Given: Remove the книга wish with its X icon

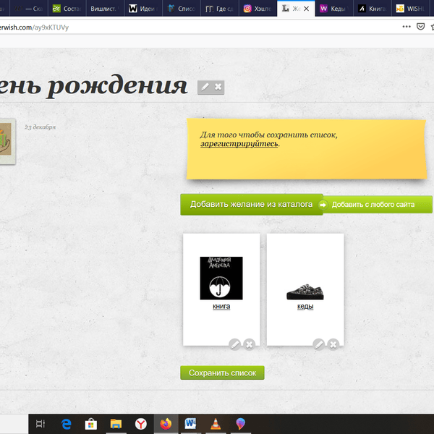Looking at the screenshot, I should [x=249, y=344].
